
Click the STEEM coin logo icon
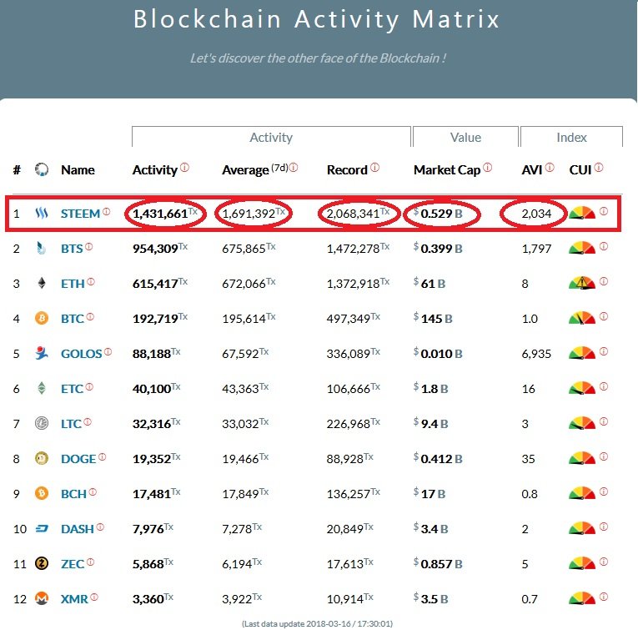pyautogui.click(x=42, y=214)
